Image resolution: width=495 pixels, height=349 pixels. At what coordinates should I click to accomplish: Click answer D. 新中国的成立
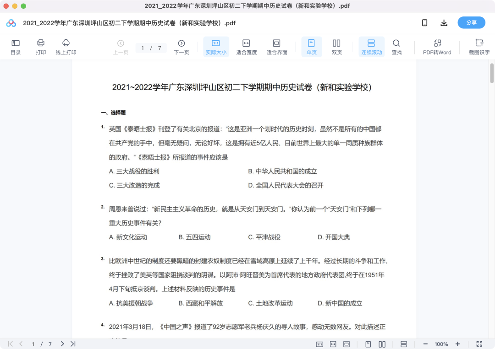[x=340, y=303]
